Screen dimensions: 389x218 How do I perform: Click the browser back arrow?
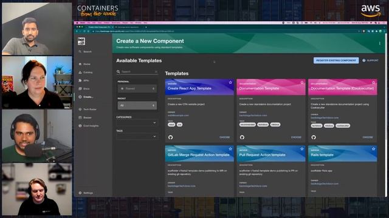coord(77,31)
